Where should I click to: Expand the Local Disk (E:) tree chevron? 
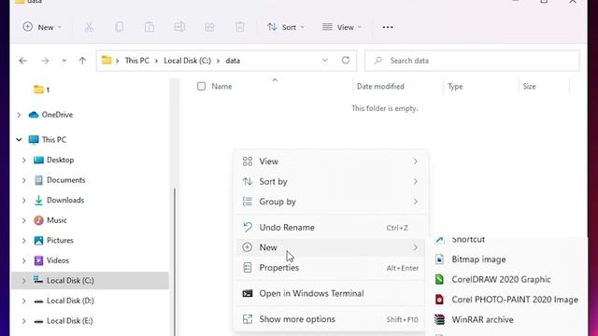click(24, 321)
